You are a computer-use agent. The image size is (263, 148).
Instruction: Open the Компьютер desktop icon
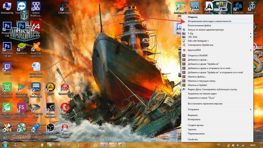click(7, 8)
